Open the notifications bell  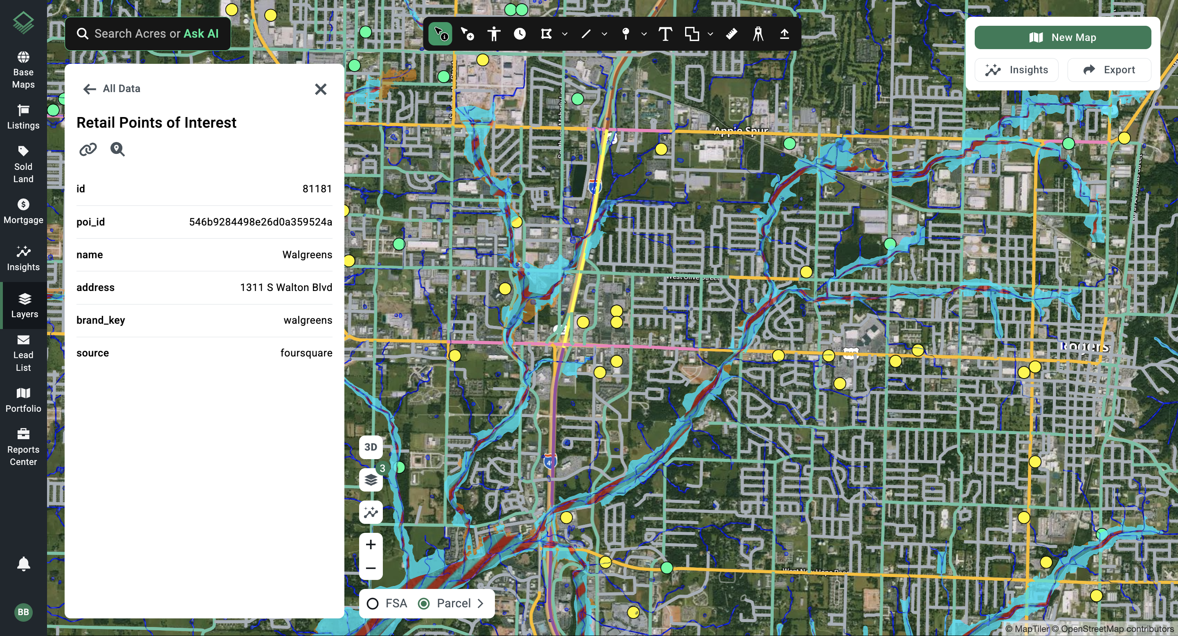(x=23, y=564)
